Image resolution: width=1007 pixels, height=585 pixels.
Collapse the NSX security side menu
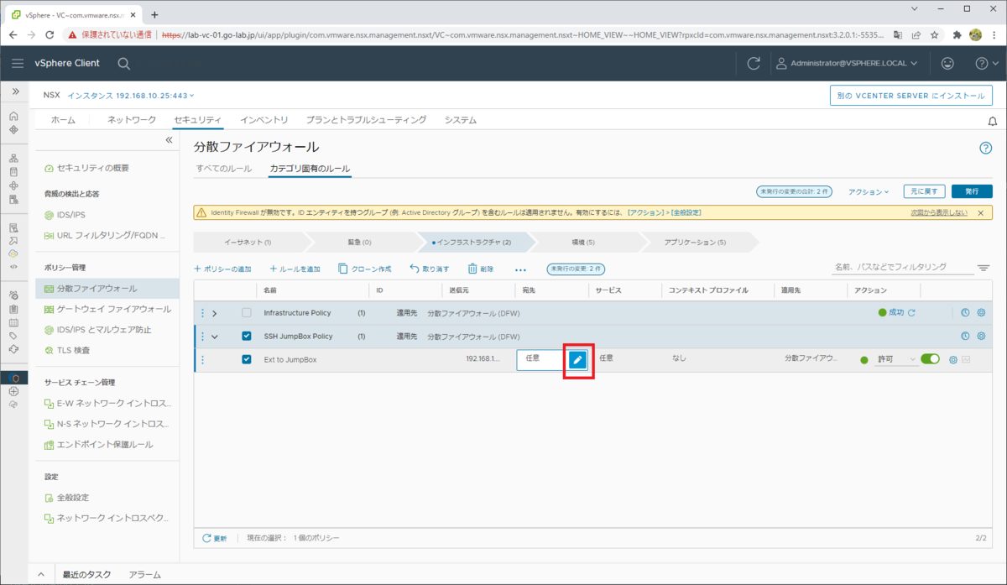coord(169,140)
